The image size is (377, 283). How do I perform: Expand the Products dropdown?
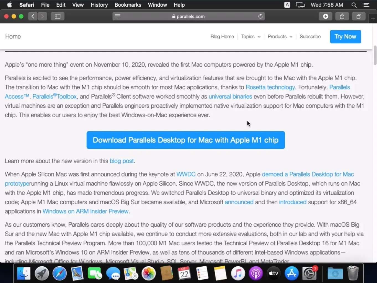[280, 37]
